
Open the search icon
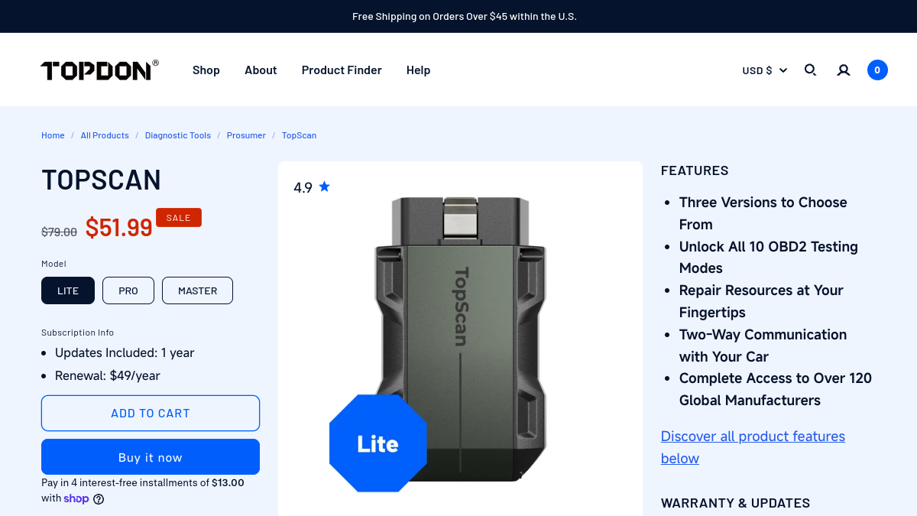click(811, 70)
